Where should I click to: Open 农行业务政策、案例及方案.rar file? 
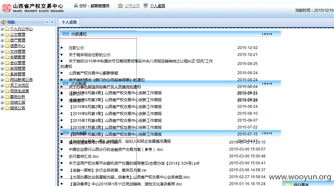(x=108, y=170)
